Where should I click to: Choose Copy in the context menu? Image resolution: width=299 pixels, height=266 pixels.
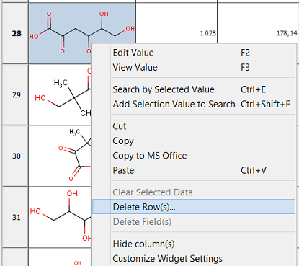(x=194, y=141)
